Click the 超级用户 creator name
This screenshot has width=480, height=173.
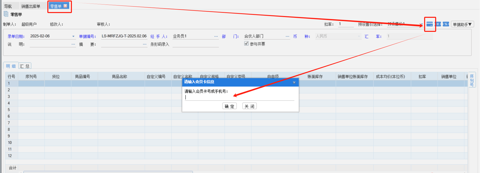click(x=29, y=24)
